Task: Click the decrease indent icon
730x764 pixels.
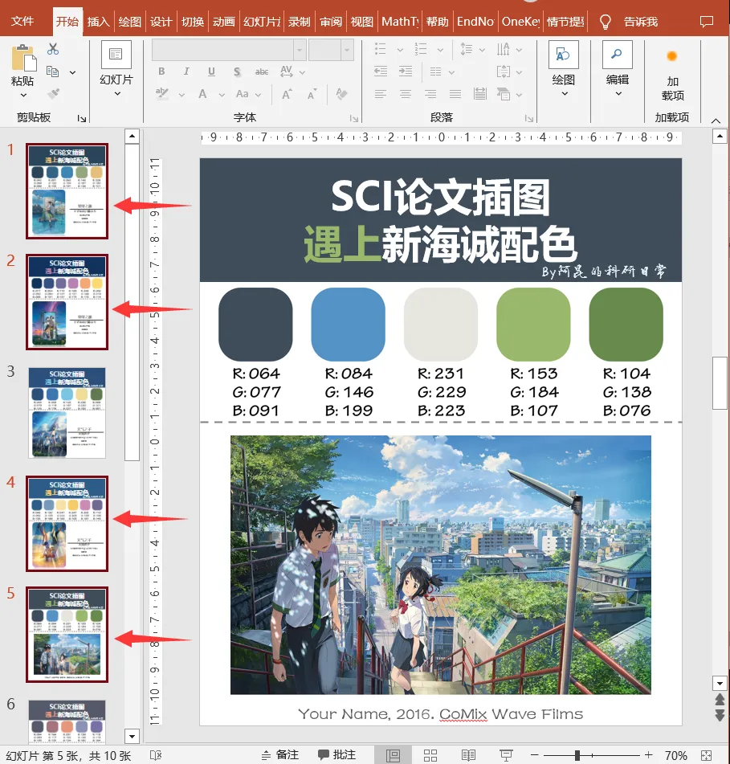Action: (x=381, y=71)
